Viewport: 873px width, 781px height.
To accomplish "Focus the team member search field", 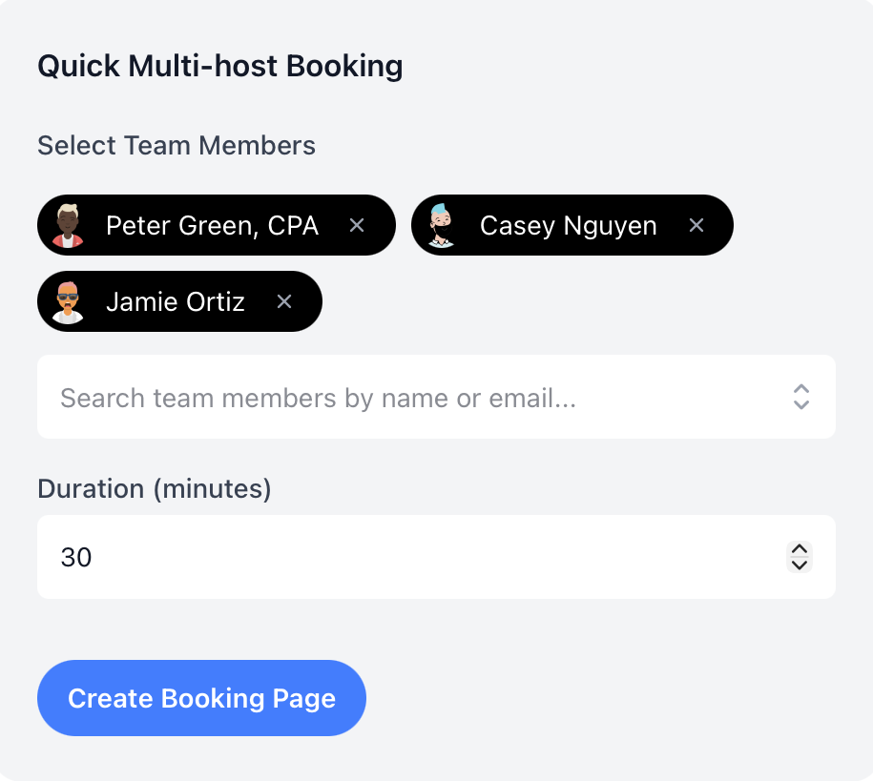I will click(x=436, y=397).
